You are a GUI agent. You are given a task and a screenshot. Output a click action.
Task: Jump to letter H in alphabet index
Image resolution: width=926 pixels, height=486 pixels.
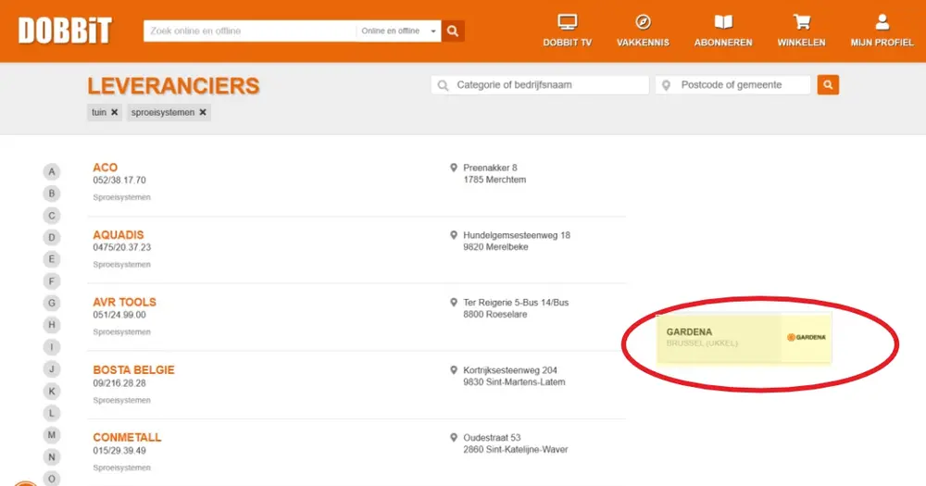(x=52, y=325)
